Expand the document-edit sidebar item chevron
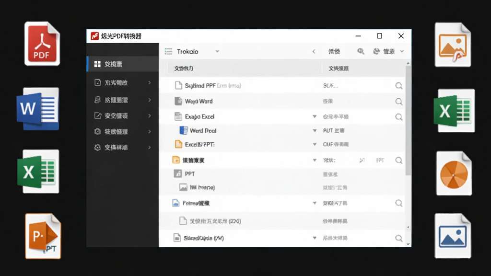This screenshot has width=491, height=276. click(x=150, y=82)
